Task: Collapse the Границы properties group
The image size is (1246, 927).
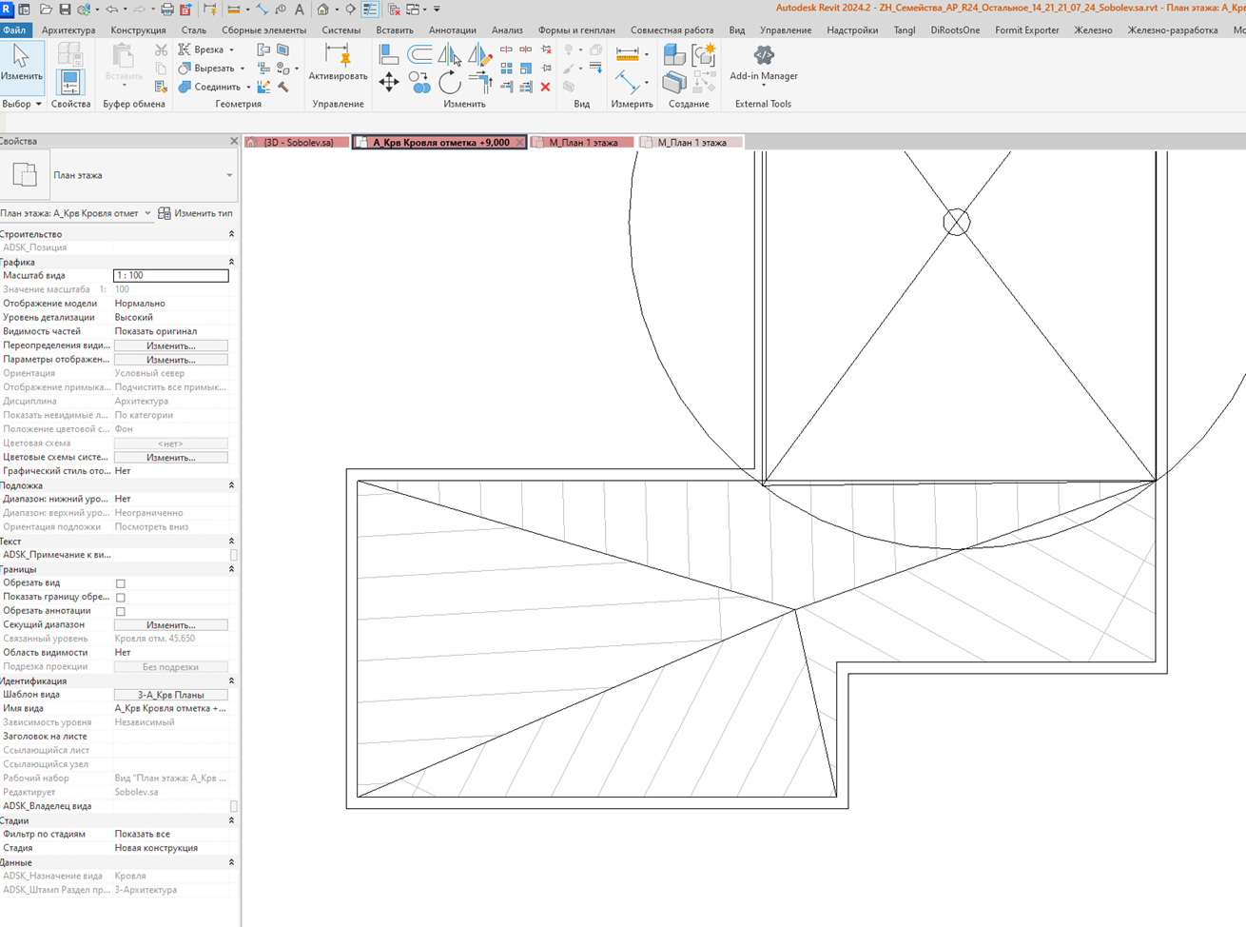Action: tap(231, 569)
